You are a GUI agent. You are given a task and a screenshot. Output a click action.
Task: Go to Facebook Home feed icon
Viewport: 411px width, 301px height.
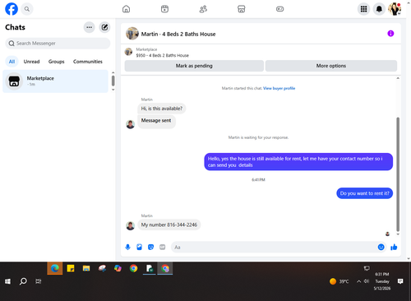coord(126,9)
